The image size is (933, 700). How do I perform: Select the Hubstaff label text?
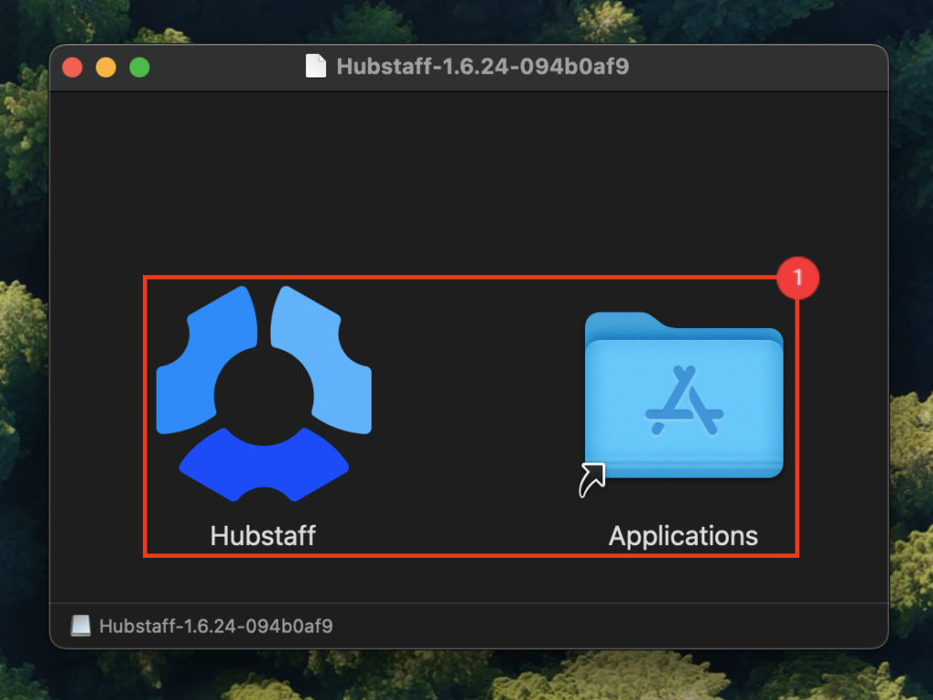[262, 535]
